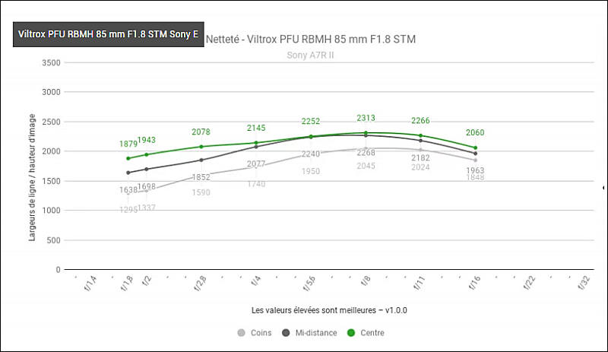
Task: Click the grey Coins legend circle
Action: [241, 332]
